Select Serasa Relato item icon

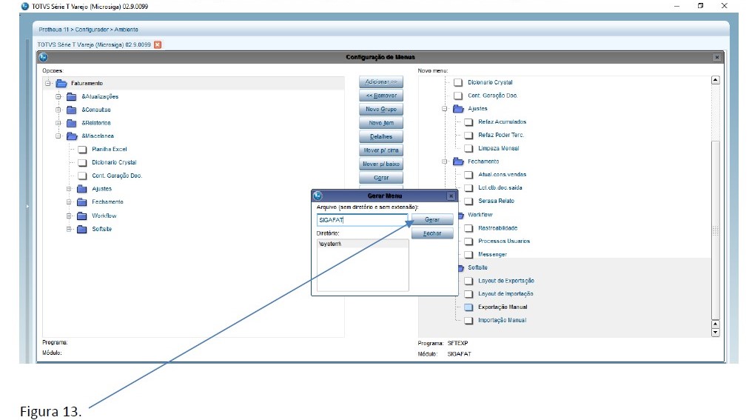(468, 201)
